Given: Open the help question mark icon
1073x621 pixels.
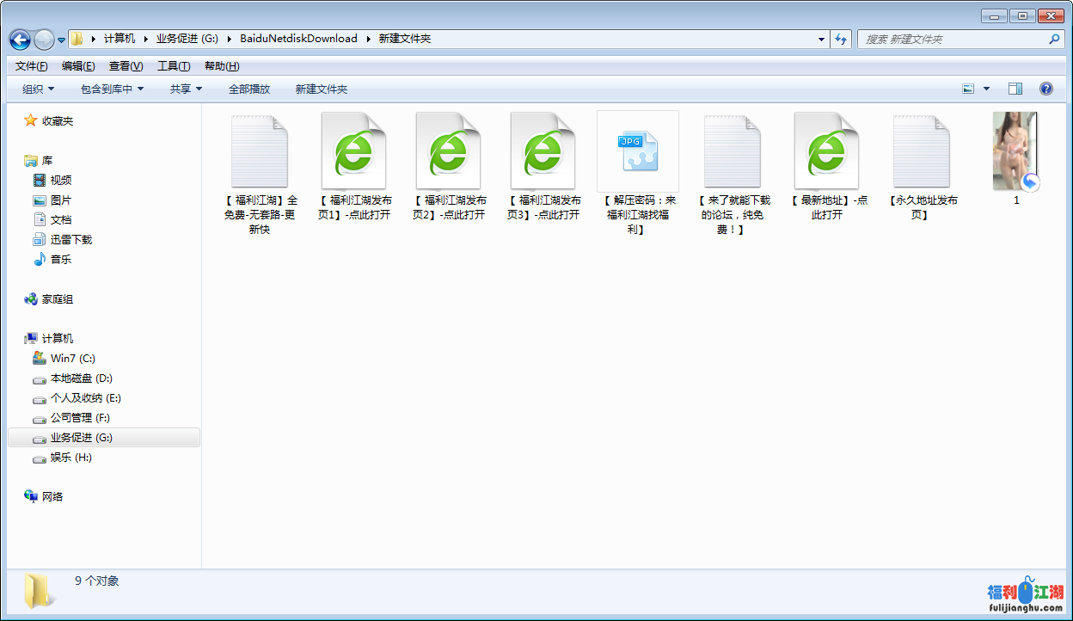Looking at the screenshot, I should point(1046,89).
